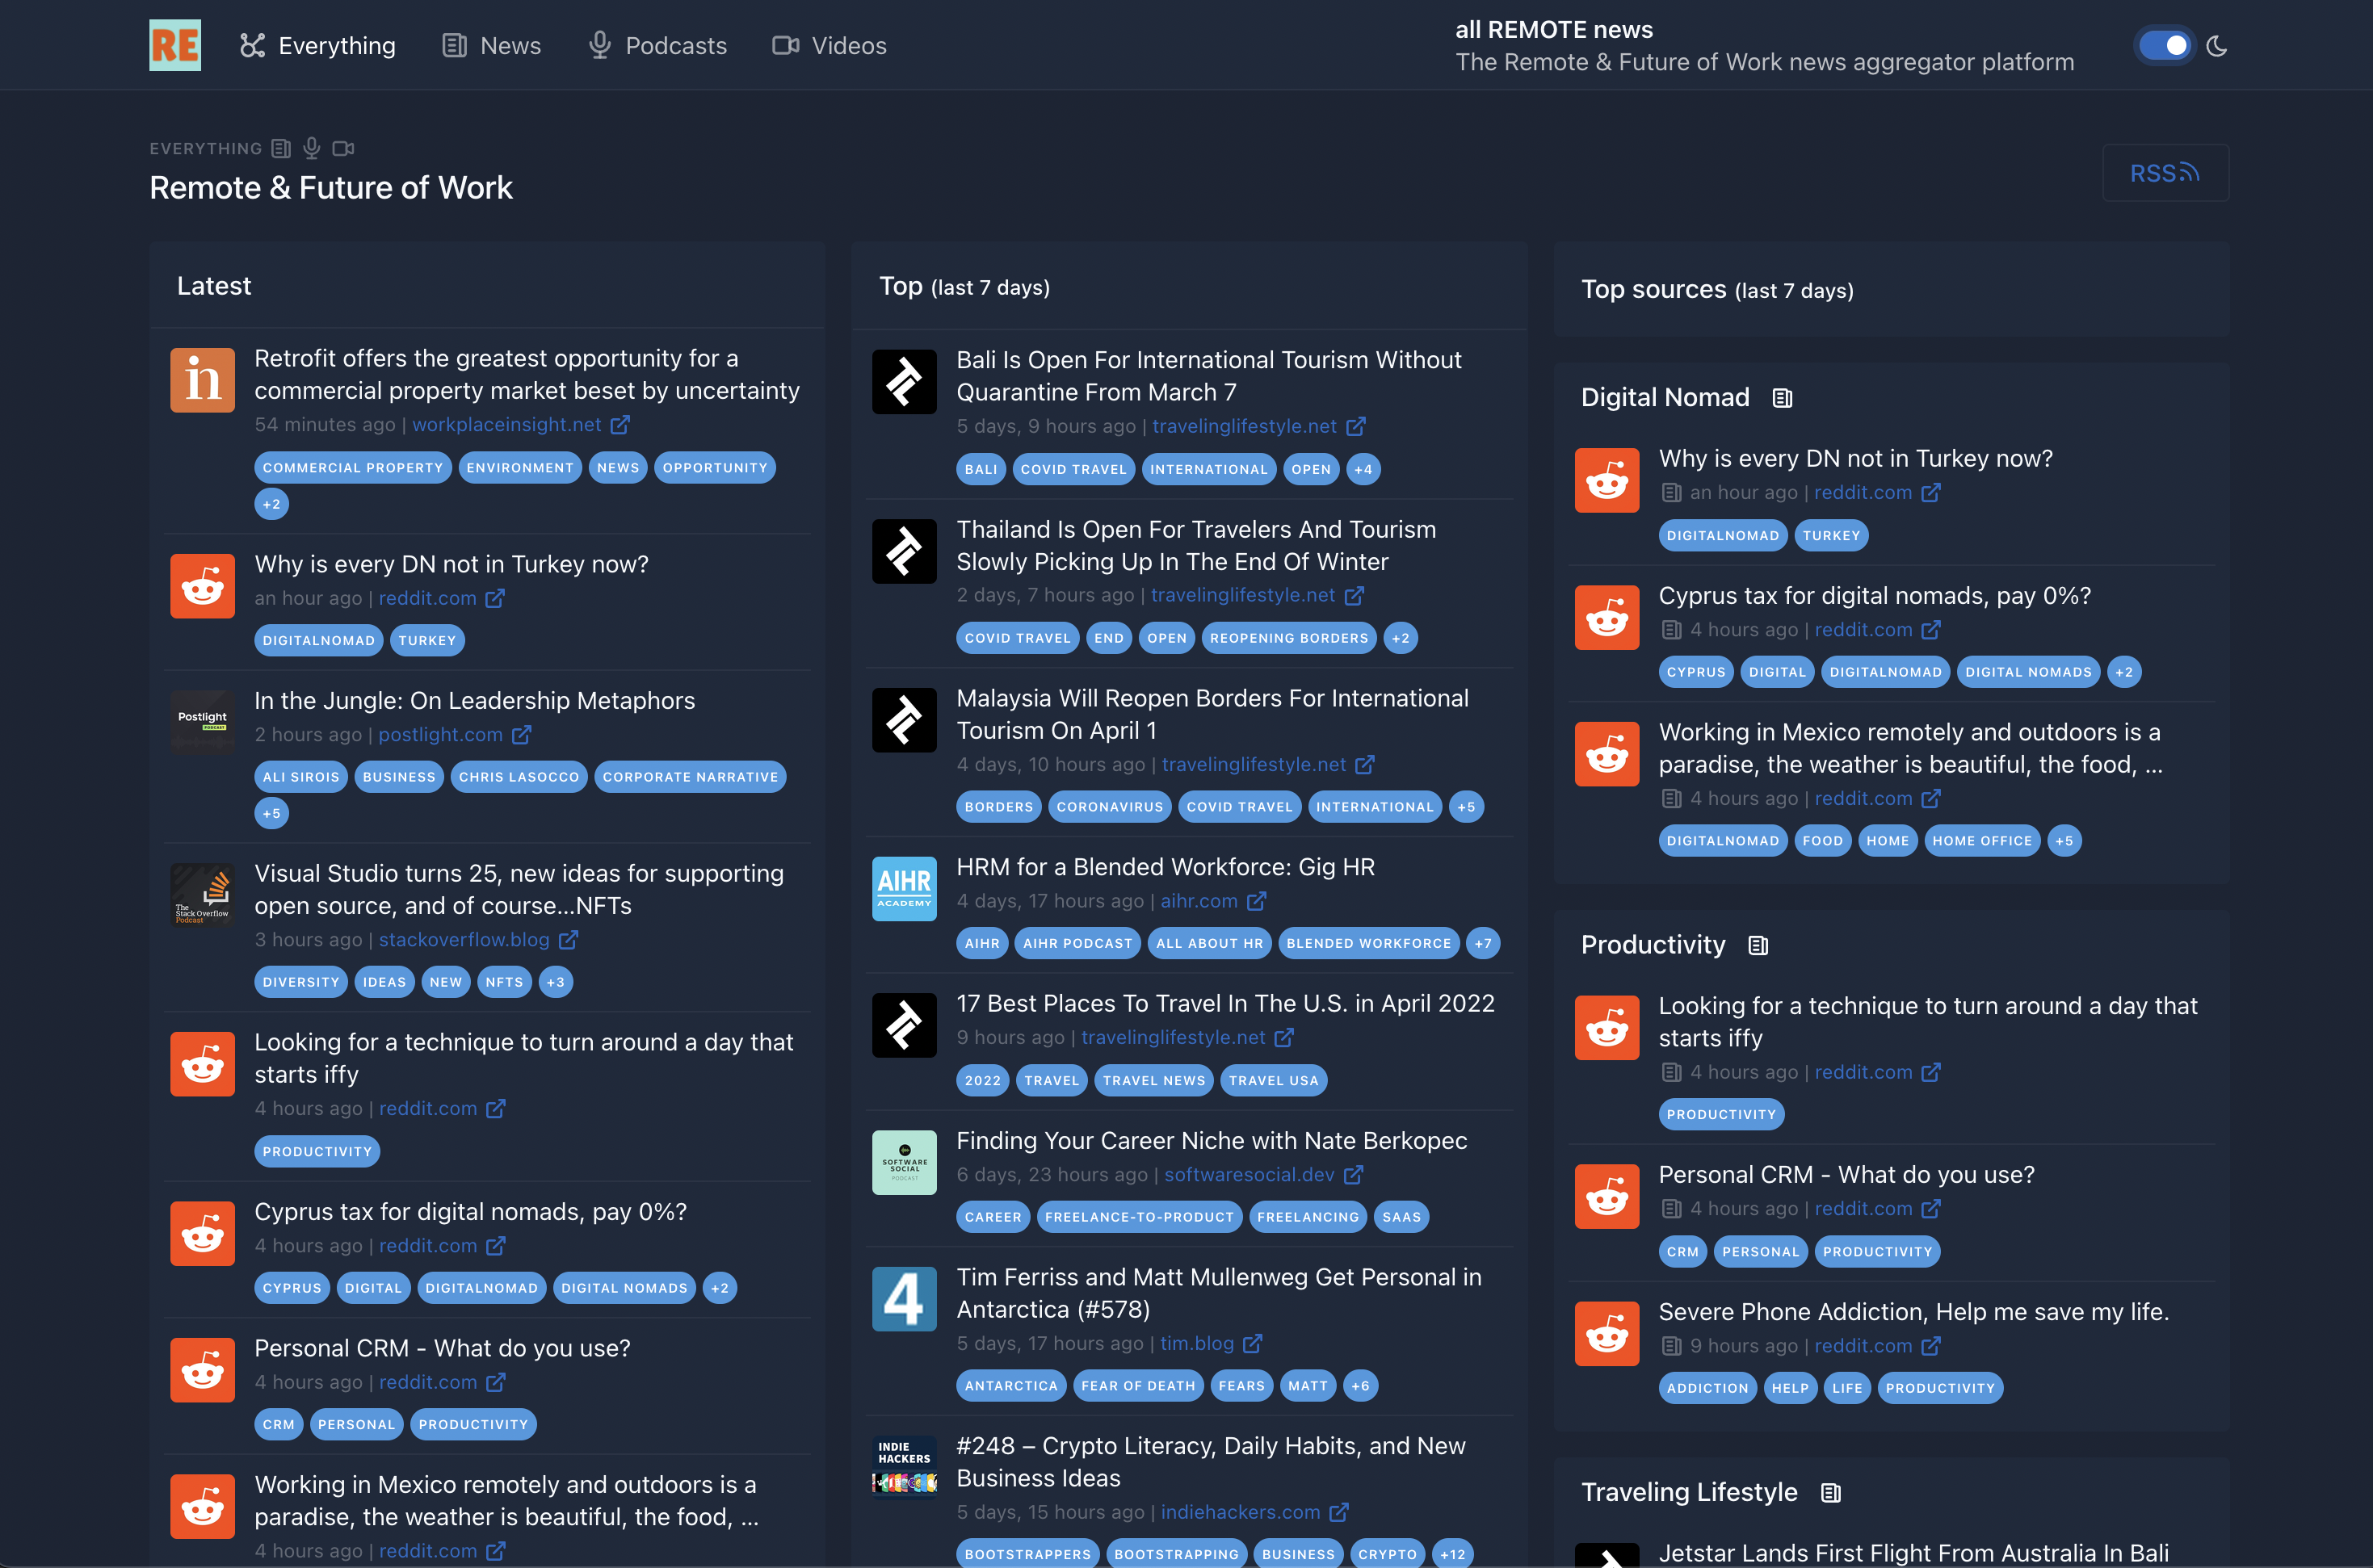Filter by news icon beside Everything label
The width and height of the screenshot is (2373, 1568).
click(281, 148)
